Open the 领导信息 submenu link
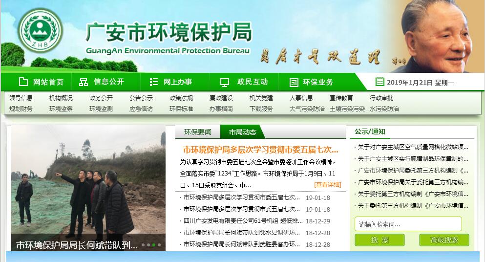485x262 pixels. click(21, 98)
